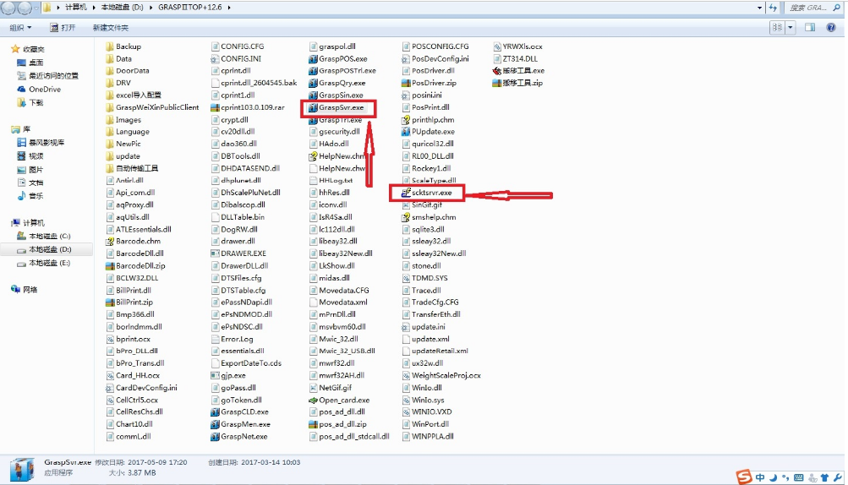Select CONFIG.INI file name
The width and height of the screenshot is (848, 485).
241,59
